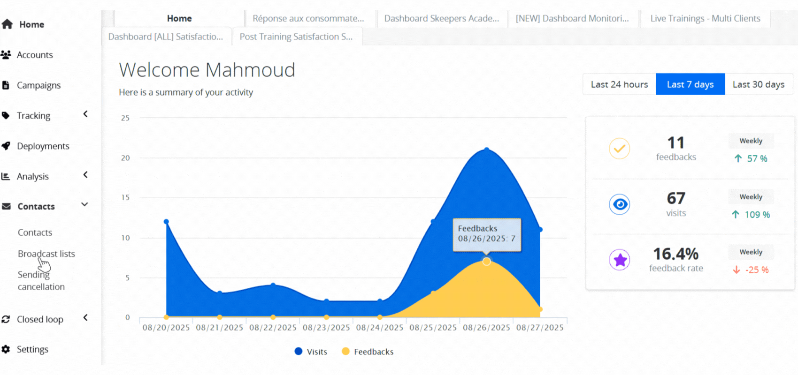
Task: Toggle the Feedbacks series in chart legend
Action: point(368,352)
